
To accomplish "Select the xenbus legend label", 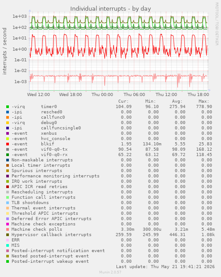I will pos(49,133).
